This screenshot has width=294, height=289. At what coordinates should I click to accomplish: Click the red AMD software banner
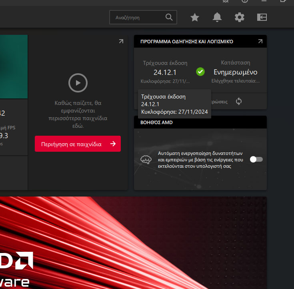coord(133,243)
